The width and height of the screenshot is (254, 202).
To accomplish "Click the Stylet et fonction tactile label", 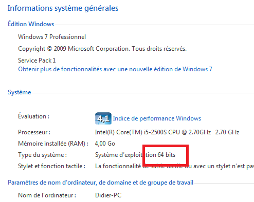I will click(51, 166).
